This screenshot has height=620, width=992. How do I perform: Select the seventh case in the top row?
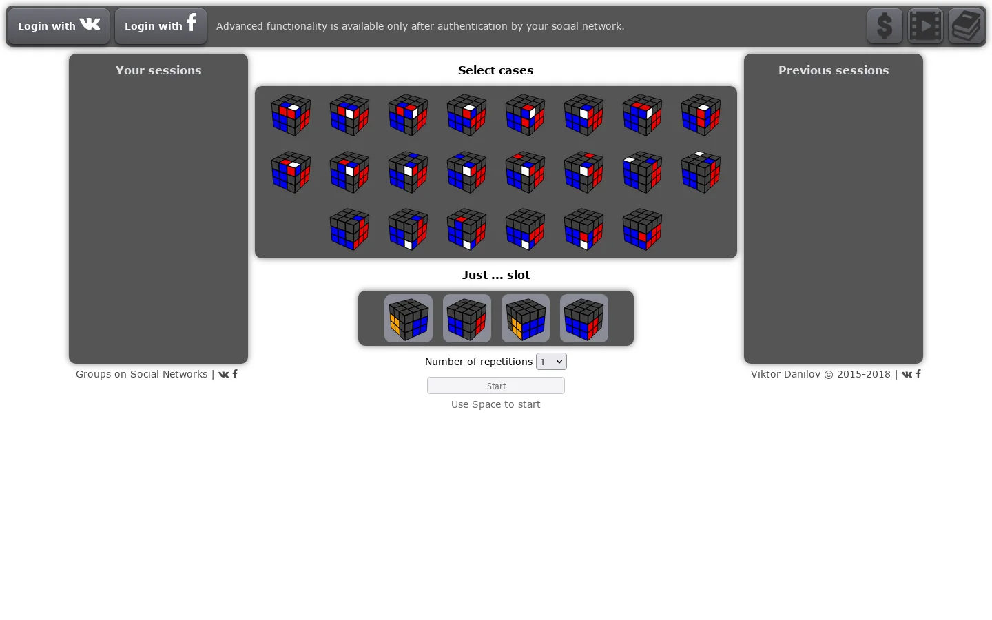pyautogui.click(x=643, y=115)
